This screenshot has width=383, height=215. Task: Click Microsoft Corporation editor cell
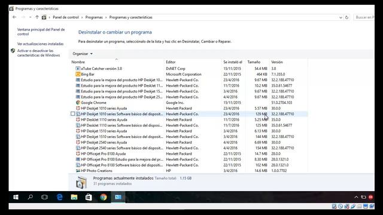[184, 74]
